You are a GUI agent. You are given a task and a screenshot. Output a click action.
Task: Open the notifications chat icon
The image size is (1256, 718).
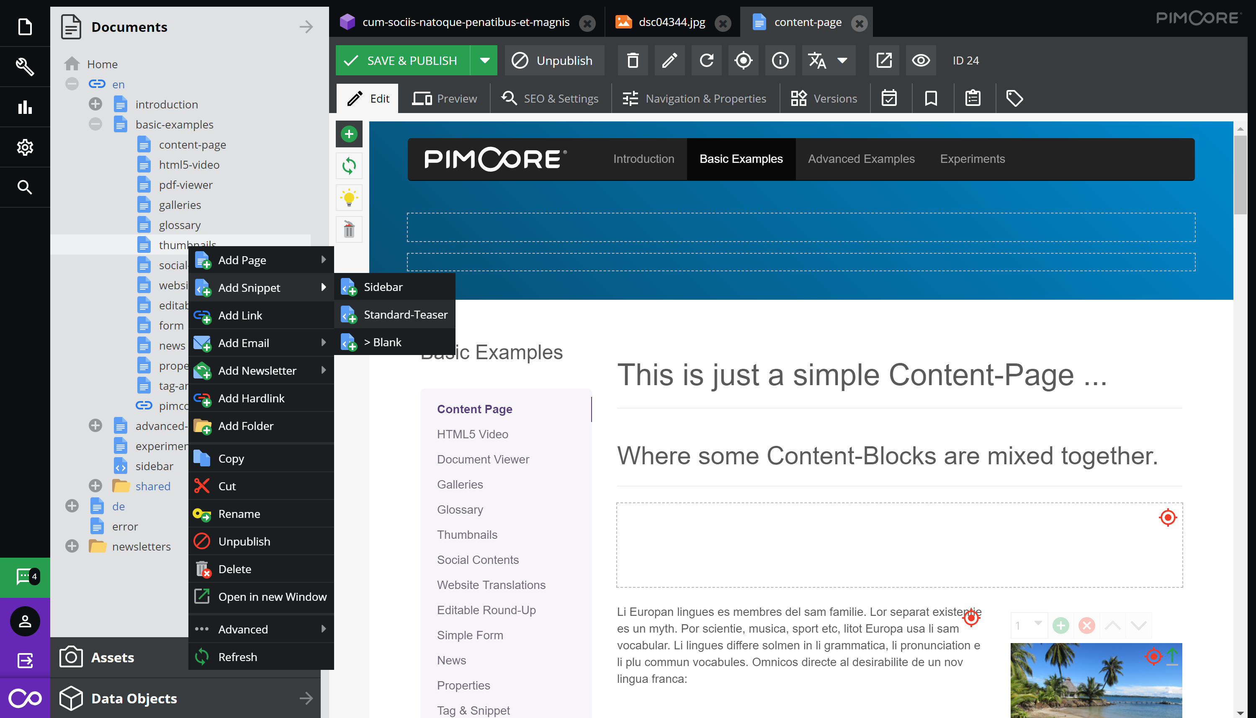pos(25,576)
